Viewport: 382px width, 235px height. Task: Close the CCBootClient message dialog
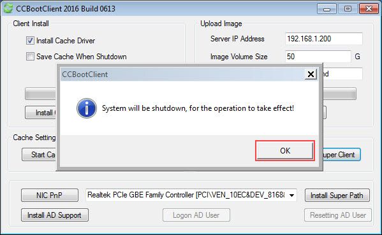pyautogui.click(x=311, y=74)
